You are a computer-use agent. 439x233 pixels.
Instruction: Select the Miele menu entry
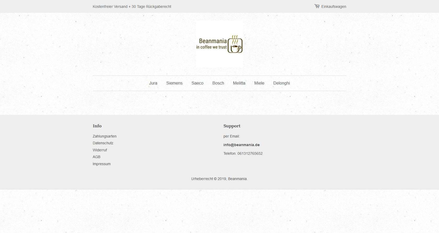[259, 83]
